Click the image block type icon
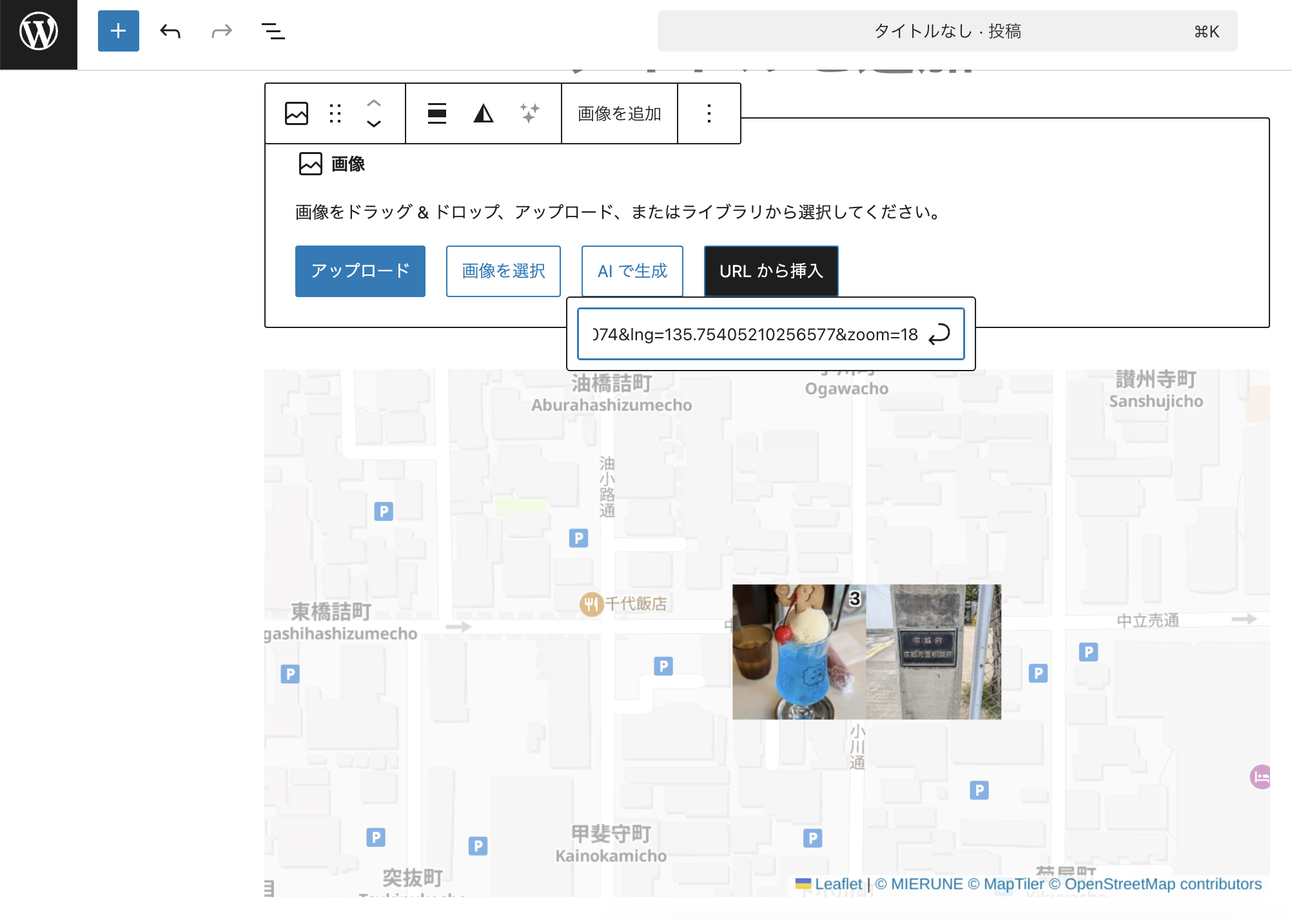Image resolution: width=1292 pixels, height=919 pixels. coord(297,113)
